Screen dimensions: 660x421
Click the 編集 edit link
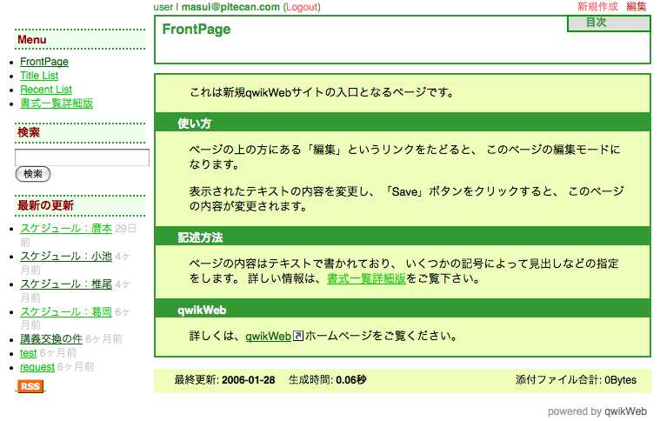point(636,7)
